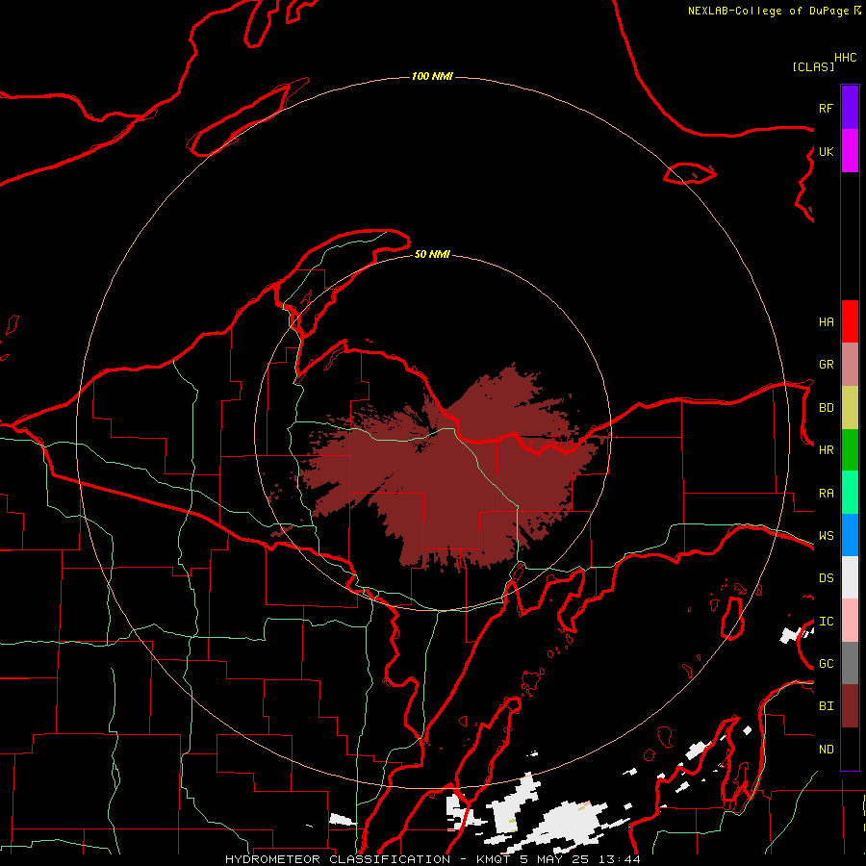Click the RF purple legend swatch

click(x=850, y=108)
